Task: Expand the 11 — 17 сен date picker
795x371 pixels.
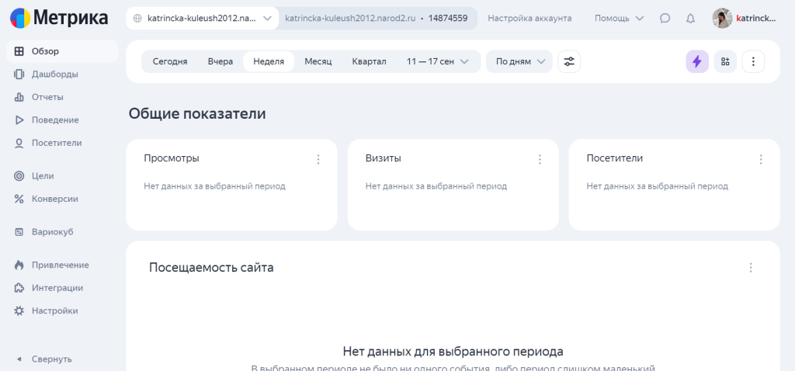Action: tap(438, 62)
